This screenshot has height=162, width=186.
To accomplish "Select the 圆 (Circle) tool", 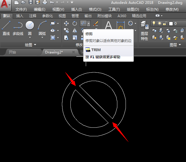I will (30, 28).
